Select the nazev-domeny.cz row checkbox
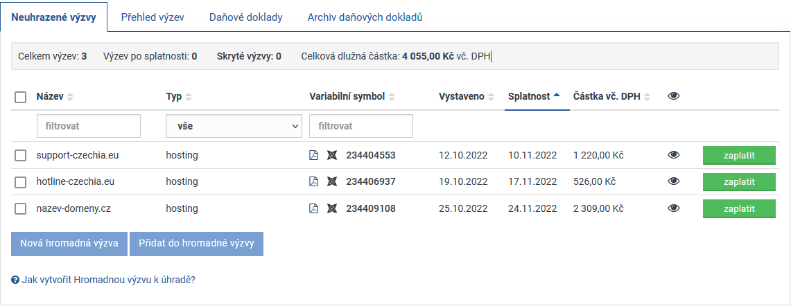This screenshot has width=791, height=306. [x=21, y=208]
